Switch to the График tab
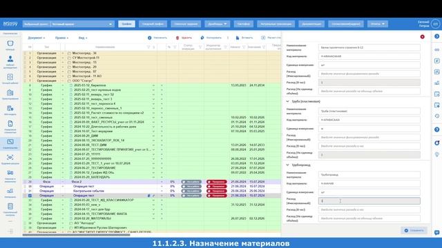The width and height of the screenshot is (442, 248). click(x=126, y=24)
